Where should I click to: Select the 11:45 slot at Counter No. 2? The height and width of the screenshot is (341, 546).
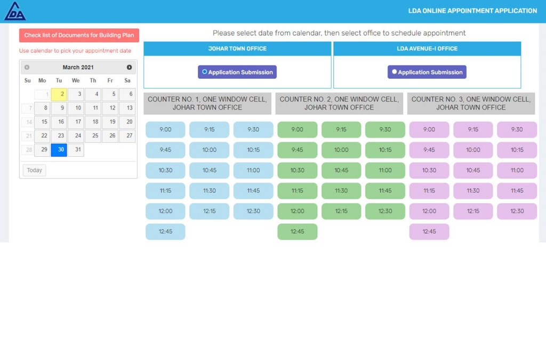pos(385,191)
